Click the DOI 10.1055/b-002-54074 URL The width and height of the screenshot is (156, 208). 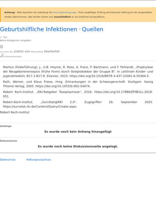point(63,86)
